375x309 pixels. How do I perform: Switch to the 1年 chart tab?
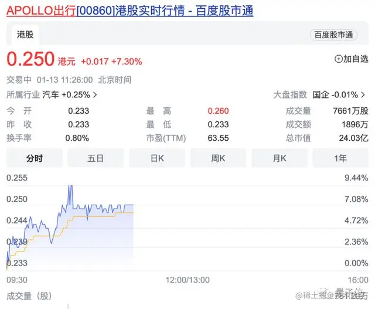(x=340, y=158)
